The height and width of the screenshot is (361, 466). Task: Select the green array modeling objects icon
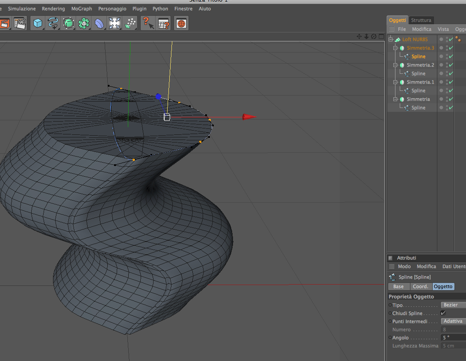point(84,23)
